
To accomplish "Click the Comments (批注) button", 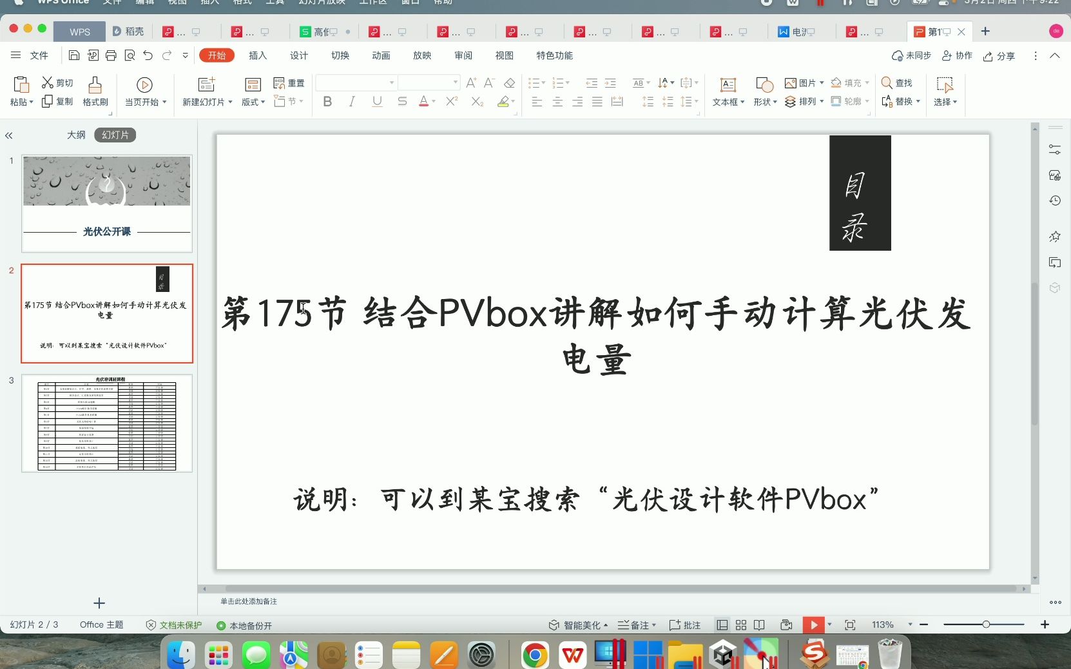I will pyautogui.click(x=685, y=625).
